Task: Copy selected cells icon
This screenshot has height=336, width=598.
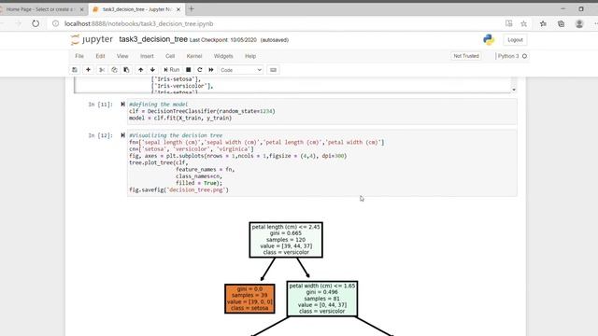Action: pos(114,70)
